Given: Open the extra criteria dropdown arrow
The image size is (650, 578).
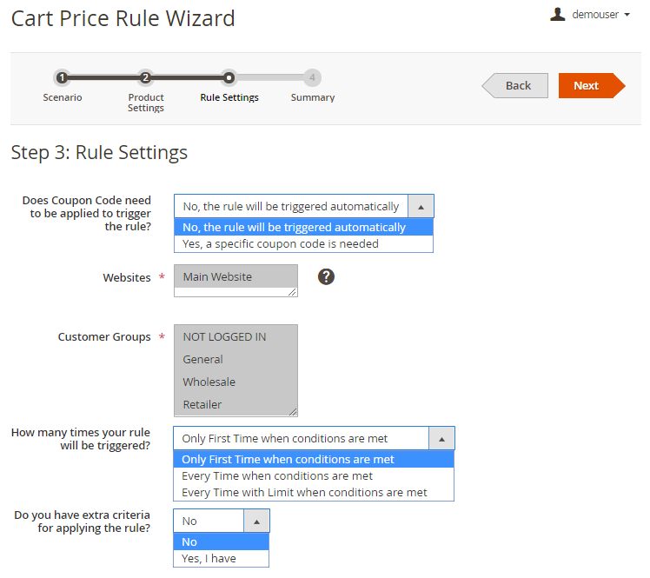Looking at the screenshot, I should (256, 521).
